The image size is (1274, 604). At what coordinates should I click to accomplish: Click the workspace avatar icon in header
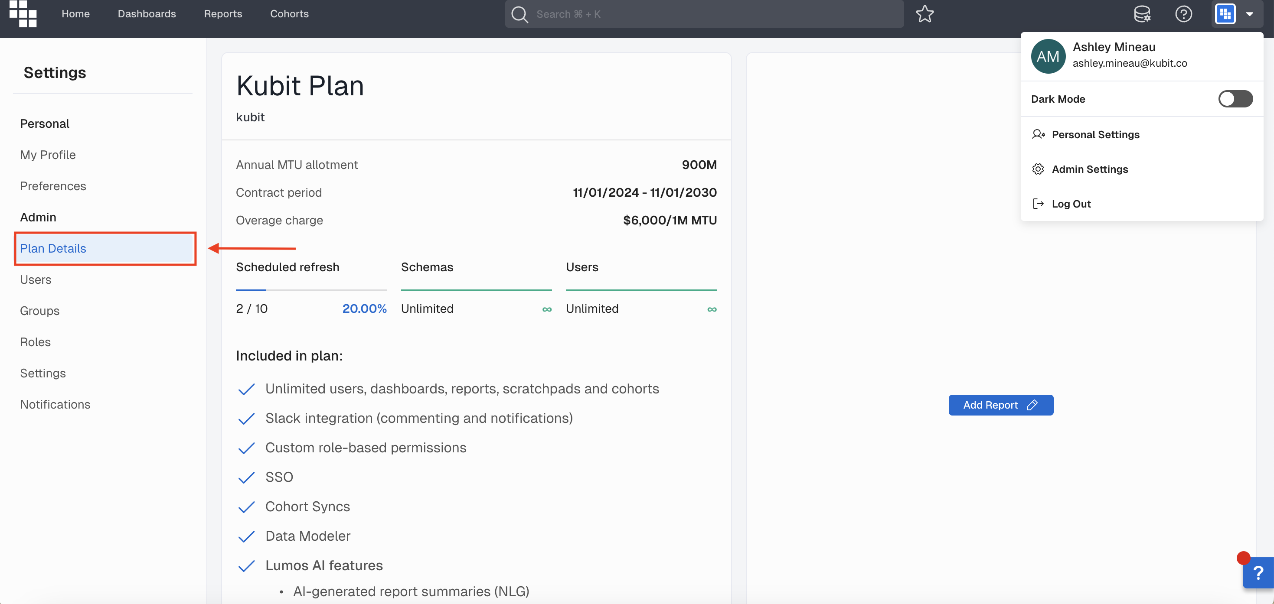pos(1225,14)
